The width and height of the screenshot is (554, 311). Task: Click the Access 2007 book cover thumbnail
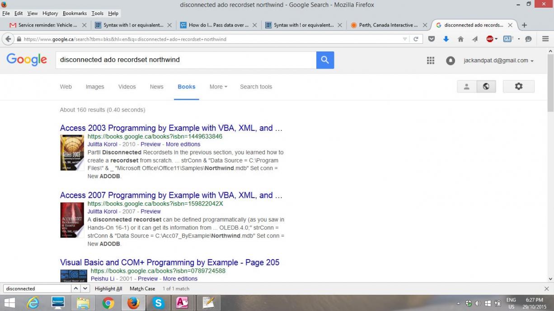72,220
